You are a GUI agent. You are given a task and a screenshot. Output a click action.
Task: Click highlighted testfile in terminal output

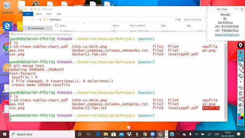211,108
